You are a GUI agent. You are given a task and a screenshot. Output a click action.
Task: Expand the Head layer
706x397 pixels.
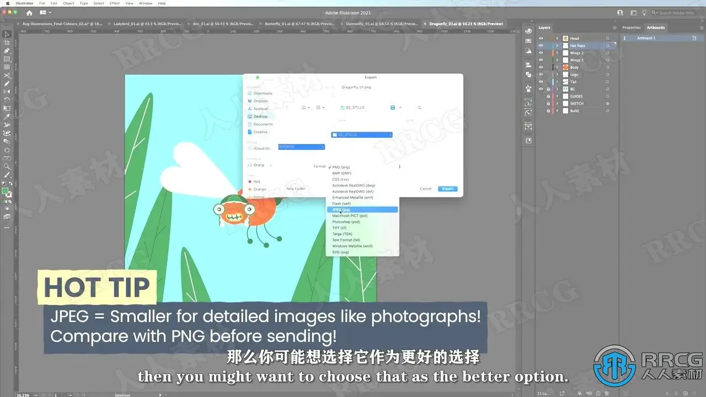coord(557,39)
